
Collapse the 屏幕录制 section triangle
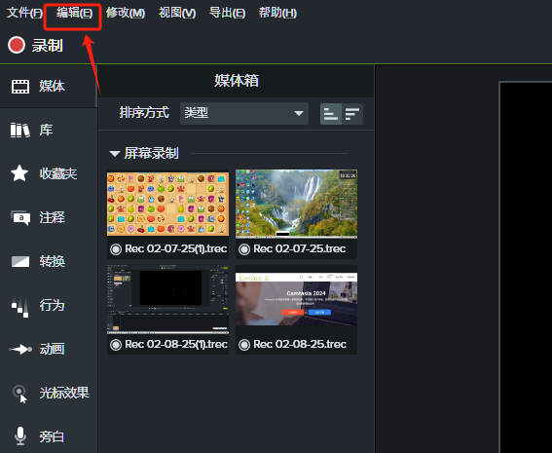click(x=115, y=154)
